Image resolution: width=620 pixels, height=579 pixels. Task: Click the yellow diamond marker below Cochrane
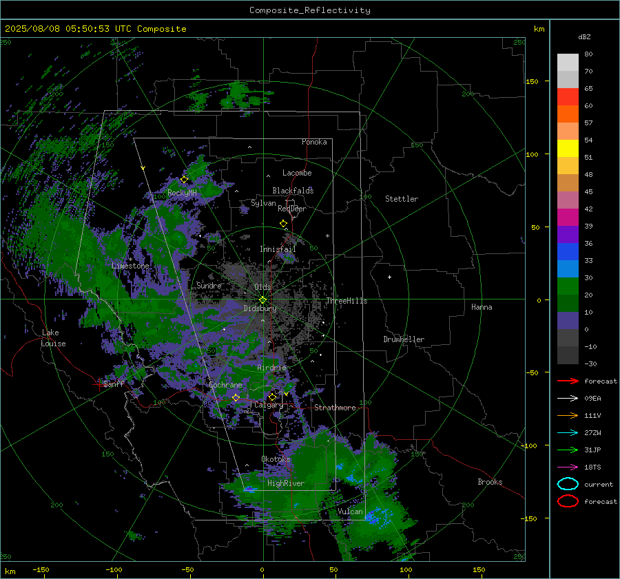pyautogui.click(x=236, y=397)
